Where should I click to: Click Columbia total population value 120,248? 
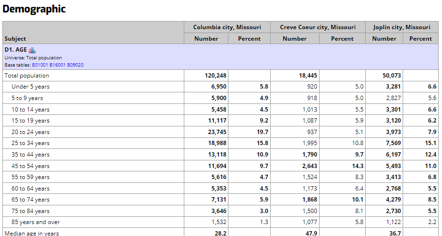(215, 76)
